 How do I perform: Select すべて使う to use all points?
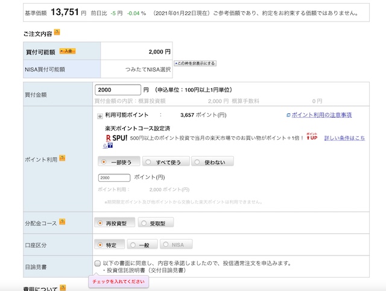(x=166, y=161)
